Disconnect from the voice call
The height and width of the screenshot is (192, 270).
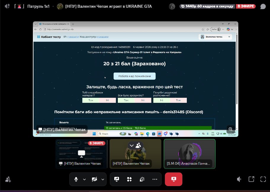click(x=173, y=179)
